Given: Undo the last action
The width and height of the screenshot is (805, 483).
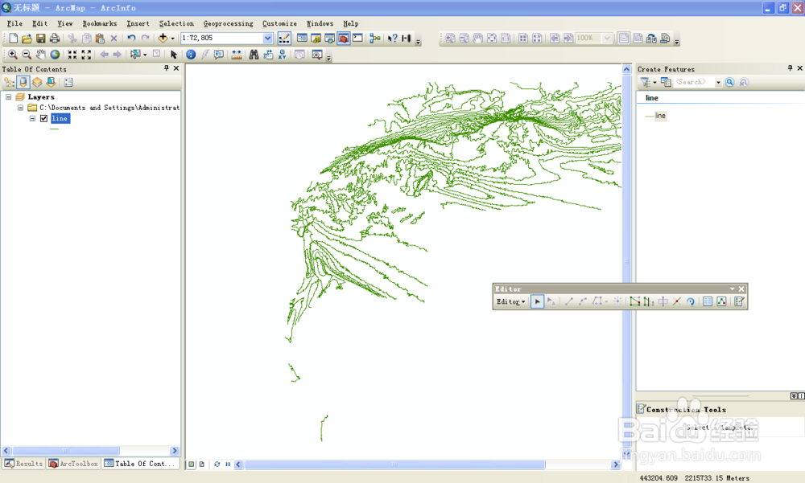Looking at the screenshot, I should point(131,38).
